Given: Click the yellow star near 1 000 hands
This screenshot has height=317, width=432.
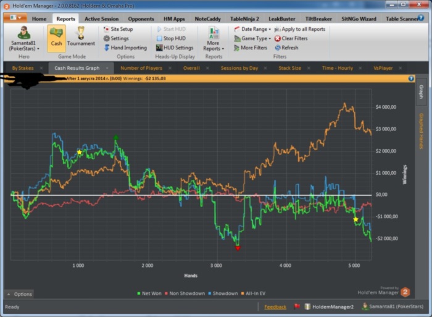Looking at the screenshot, I should coord(80,152).
